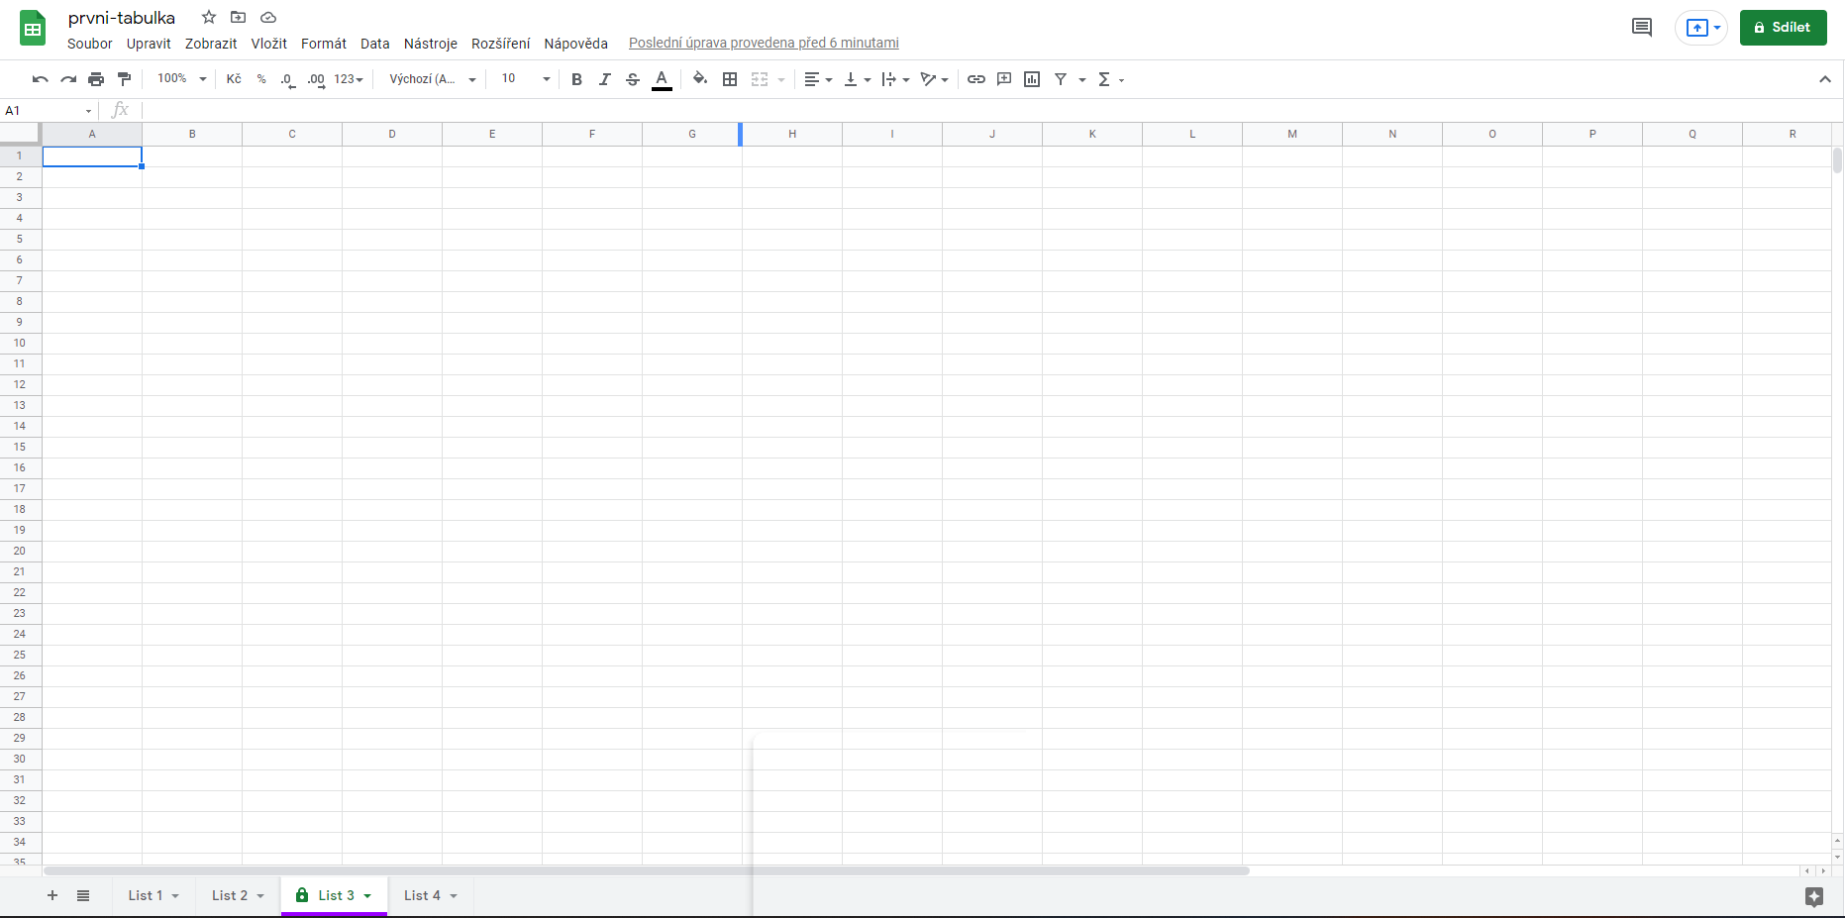The height and width of the screenshot is (918, 1845).
Task: Open the functions (Sigma) menu
Action: (x=1103, y=79)
